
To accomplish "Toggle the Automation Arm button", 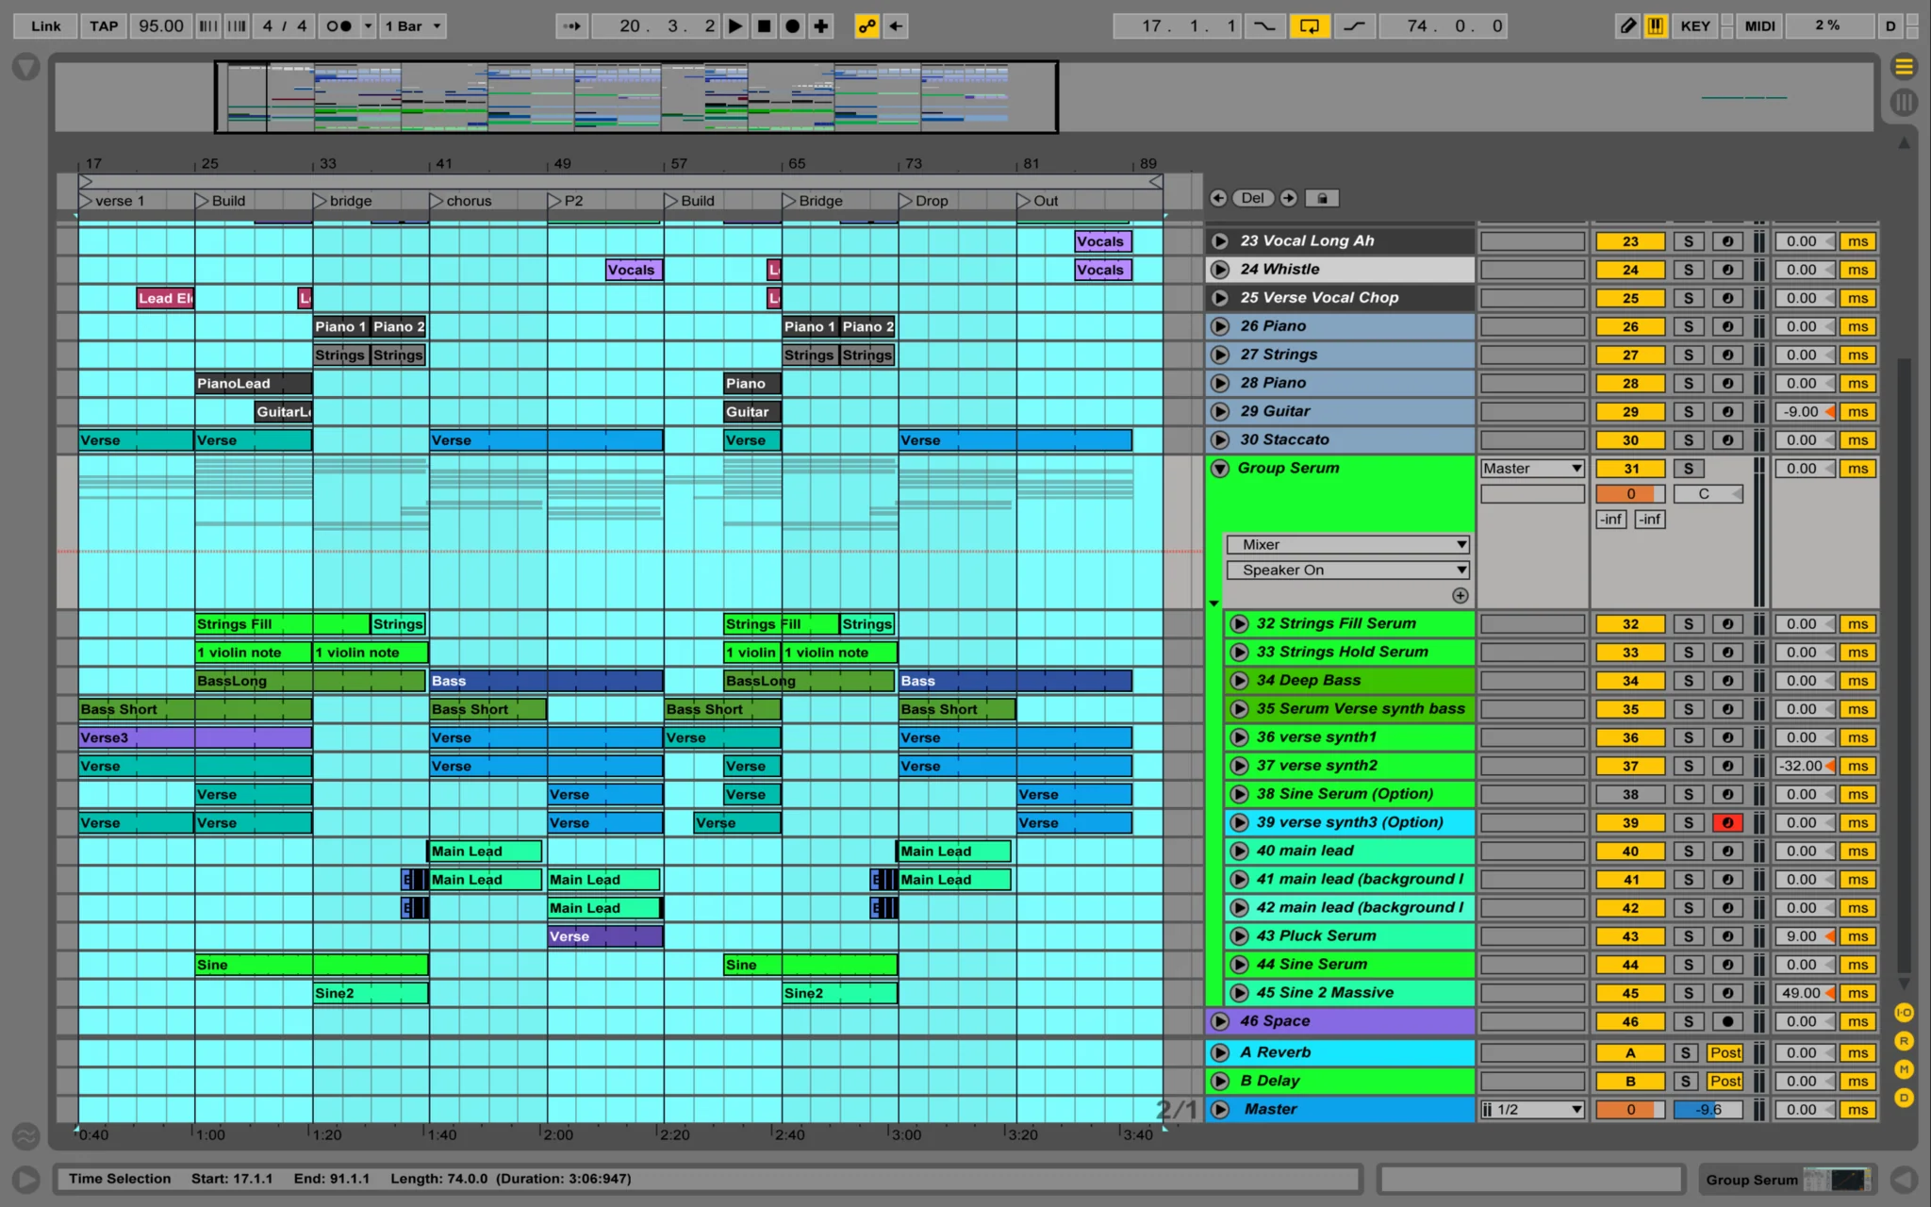I will (866, 26).
